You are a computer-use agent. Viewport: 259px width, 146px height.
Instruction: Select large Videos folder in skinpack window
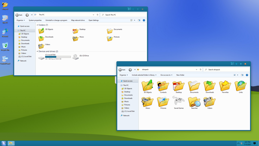[210, 102]
